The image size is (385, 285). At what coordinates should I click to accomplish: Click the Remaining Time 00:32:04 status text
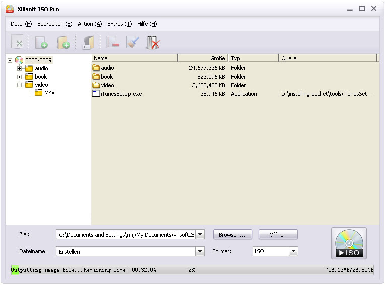[x=119, y=270]
